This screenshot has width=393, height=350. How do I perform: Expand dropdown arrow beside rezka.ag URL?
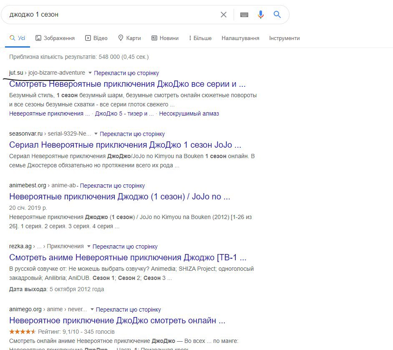88,247
